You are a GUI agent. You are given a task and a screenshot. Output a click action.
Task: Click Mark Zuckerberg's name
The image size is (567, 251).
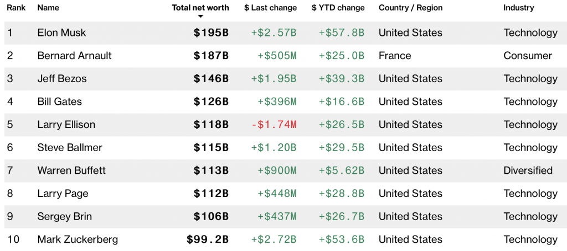click(78, 239)
